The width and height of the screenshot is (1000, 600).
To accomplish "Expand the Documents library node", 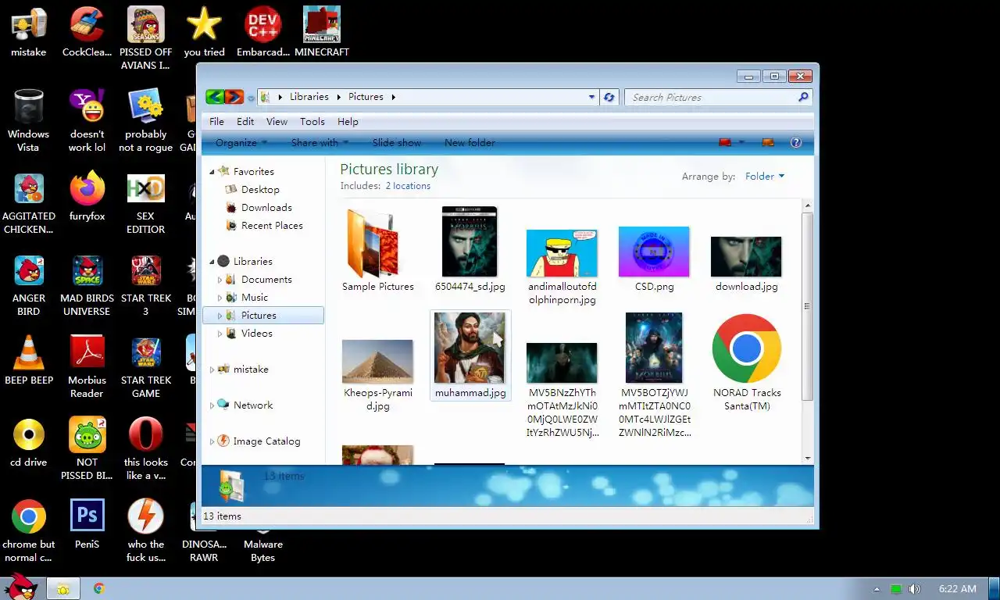I will pos(220,279).
